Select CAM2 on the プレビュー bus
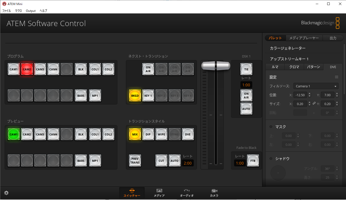Image resolution: width=346 pixels, height=200 pixels. (27, 134)
